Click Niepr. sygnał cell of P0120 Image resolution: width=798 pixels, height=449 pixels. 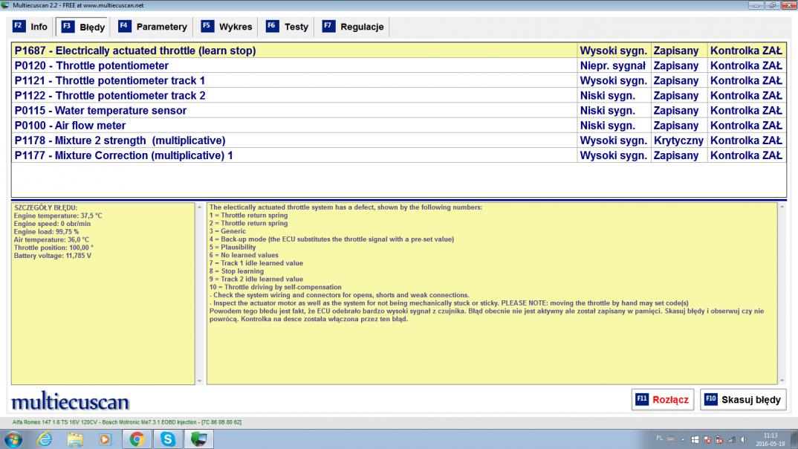point(613,65)
